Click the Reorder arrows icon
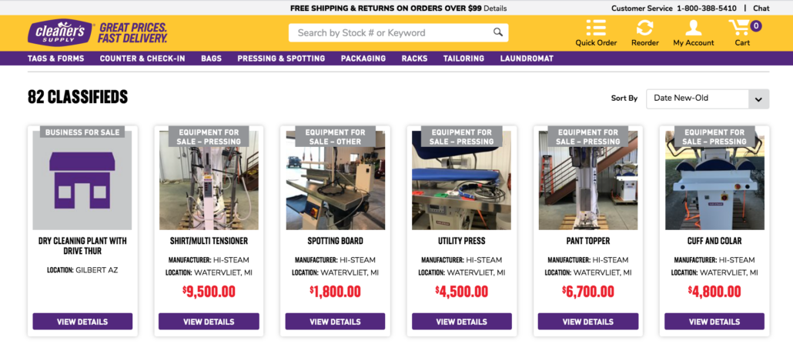This screenshot has width=793, height=344. tap(645, 27)
